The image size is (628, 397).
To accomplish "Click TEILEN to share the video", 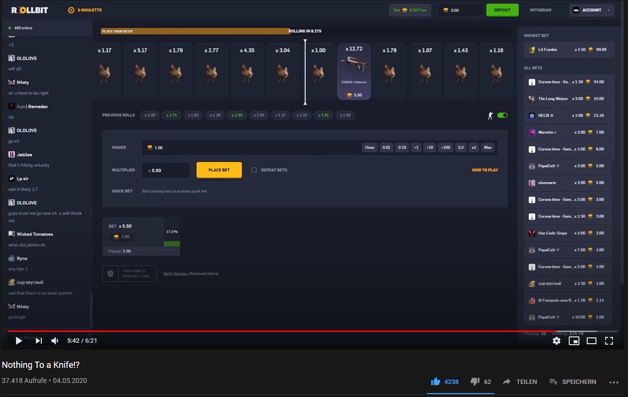I will point(520,382).
